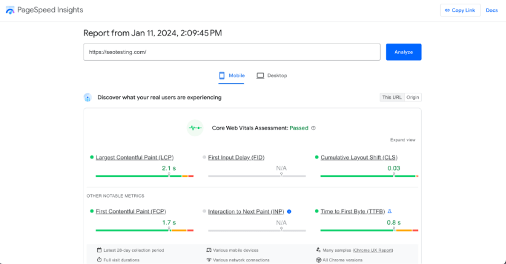Click the Copy Link button
Image resolution: width=506 pixels, height=264 pixels.
(460, 10)
